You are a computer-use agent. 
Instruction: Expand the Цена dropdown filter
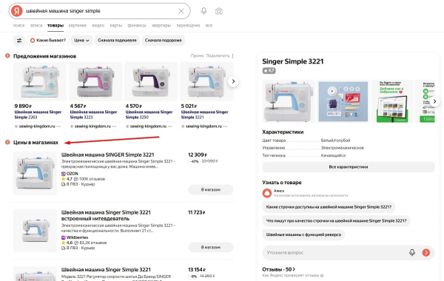click(x=81, y=41)
